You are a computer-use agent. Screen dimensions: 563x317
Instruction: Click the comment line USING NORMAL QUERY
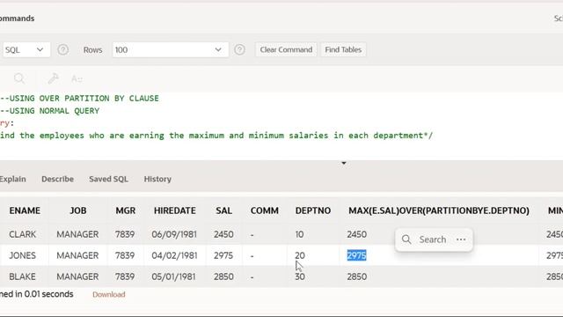50,111
